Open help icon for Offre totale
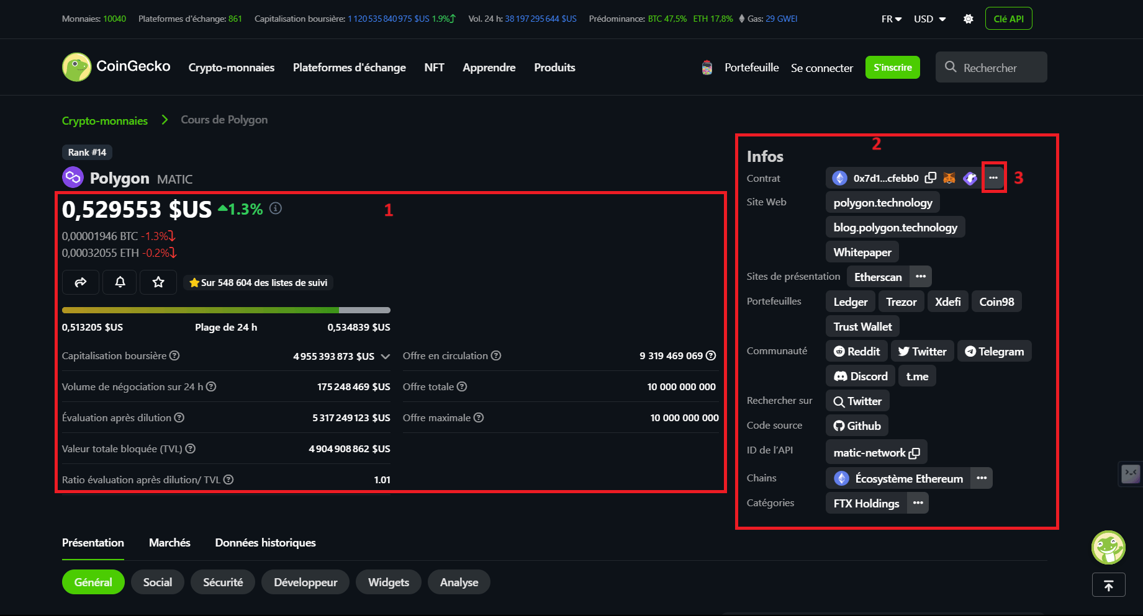Viewport: 1143px width, 616px height. [x=462, y=386]
